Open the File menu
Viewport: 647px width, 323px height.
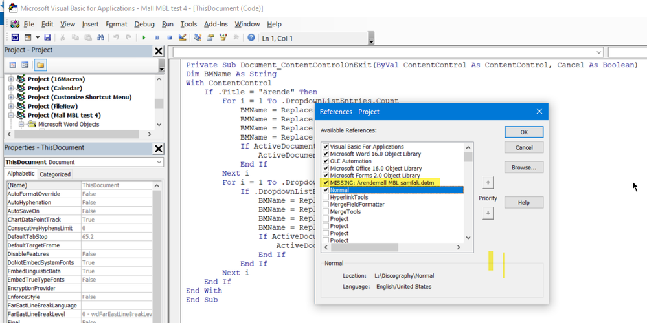tap(28, 25)
